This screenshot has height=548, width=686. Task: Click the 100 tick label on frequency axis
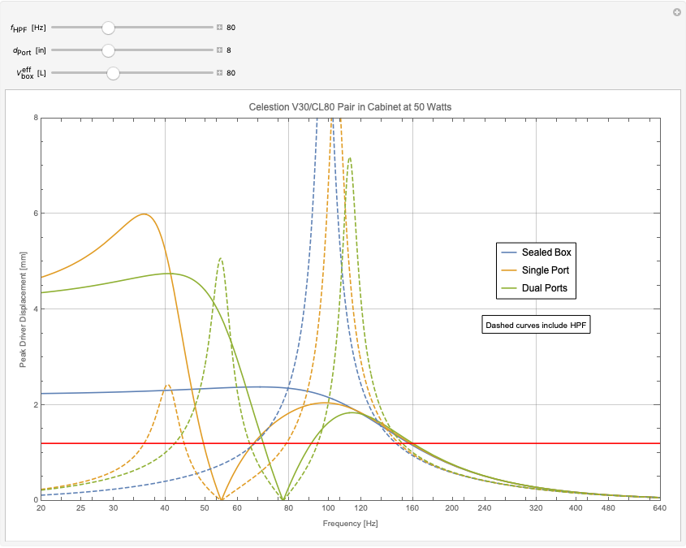(x=328, y=508)
